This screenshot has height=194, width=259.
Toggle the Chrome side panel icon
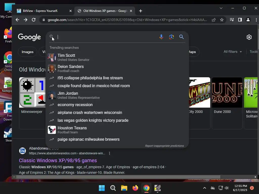tap(240, 20)
